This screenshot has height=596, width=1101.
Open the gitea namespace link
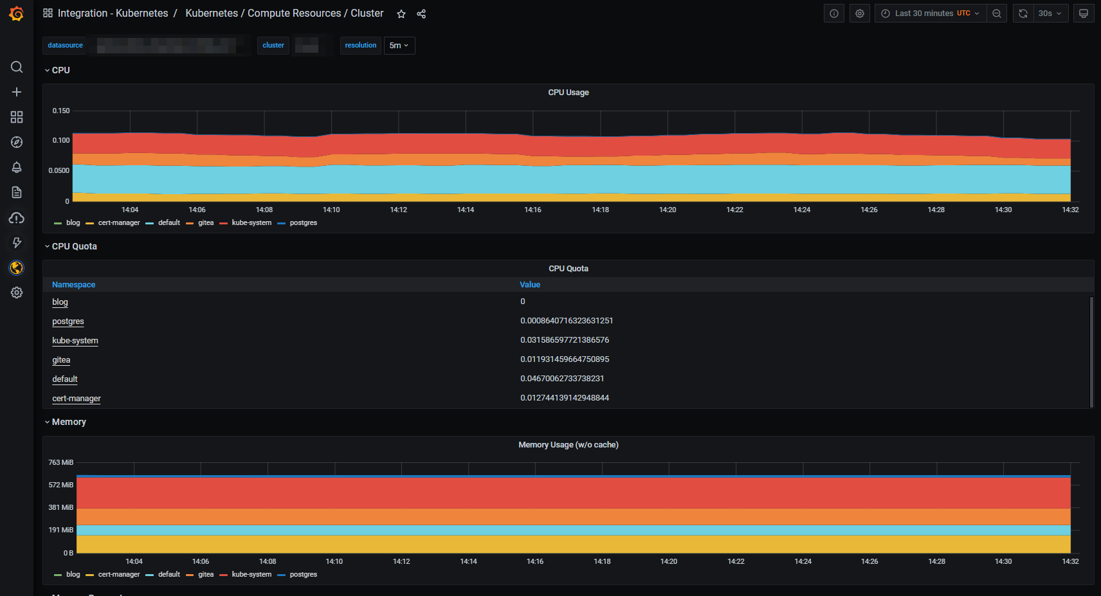point(61,360)
